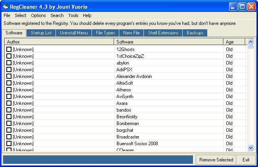
Task: Select the bandoo software name
Action: [124, 110]
